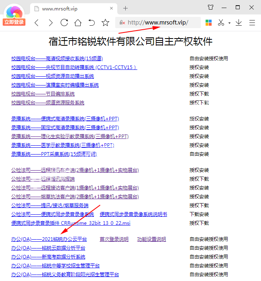The width and height of the screenshot is (261, 281).
Task: Click the browser back arrow
Action: coord(37,23)
